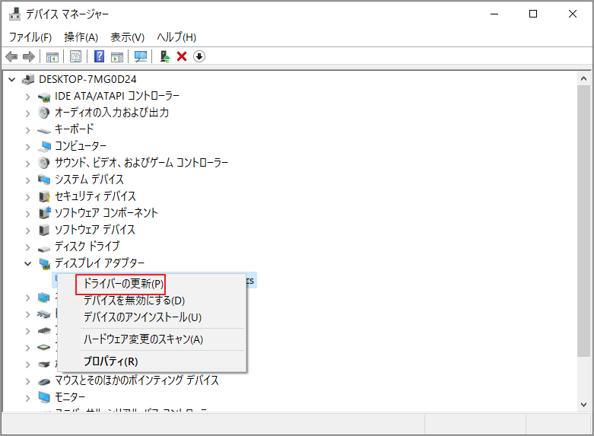Expand the セキュリティ デバイス node
Viewport: 594px width, 436px height.
point(27,197)
